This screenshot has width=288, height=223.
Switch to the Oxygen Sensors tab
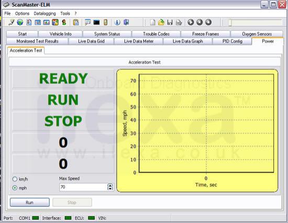point(257,34)
